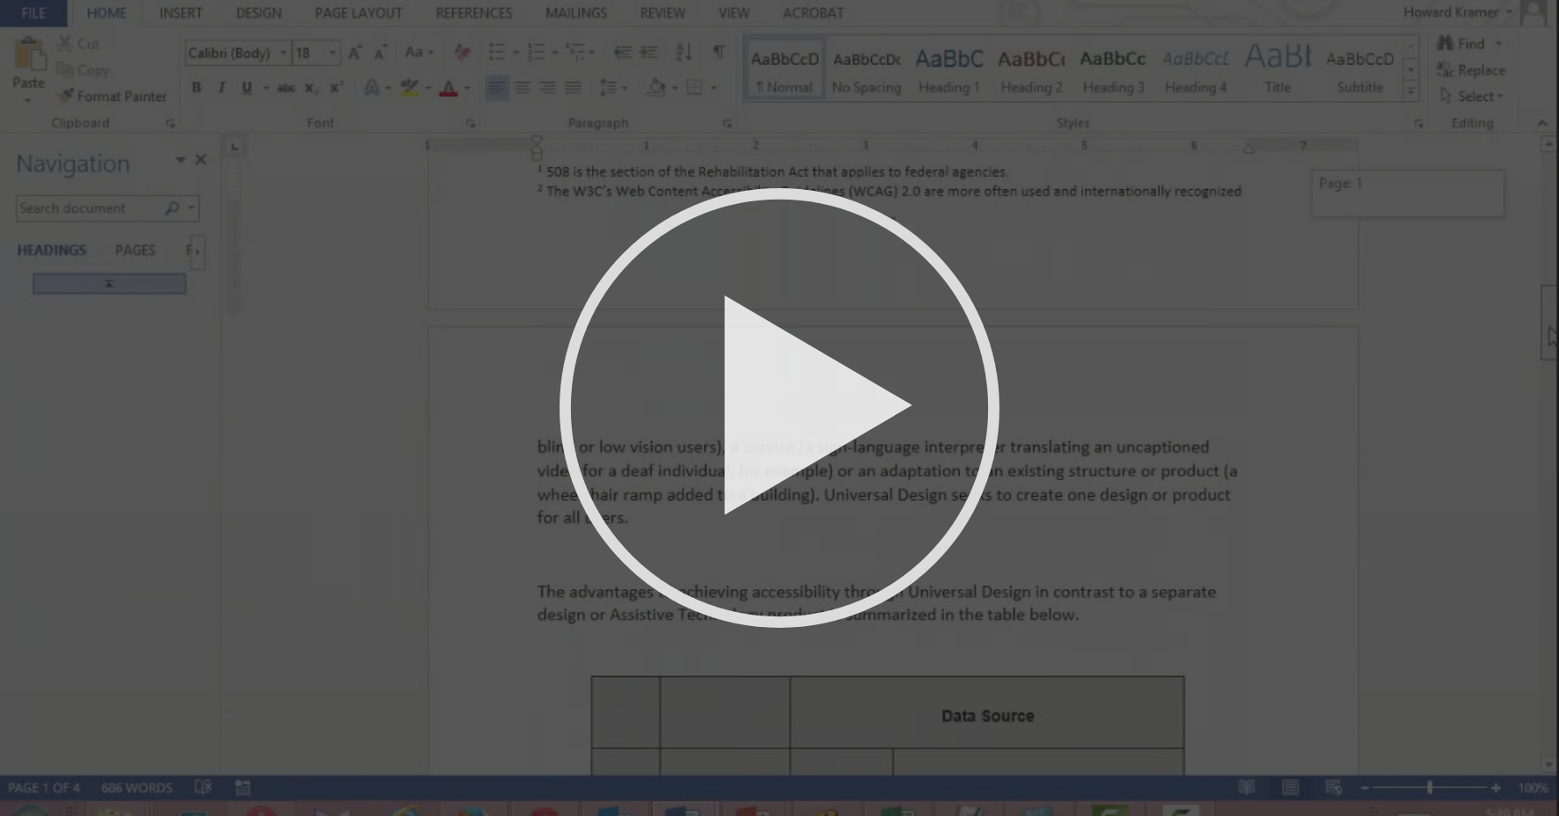Apply text highlight color
Image resolution: width=1559 pixels, height=816 pixels.
click(409, 87)
